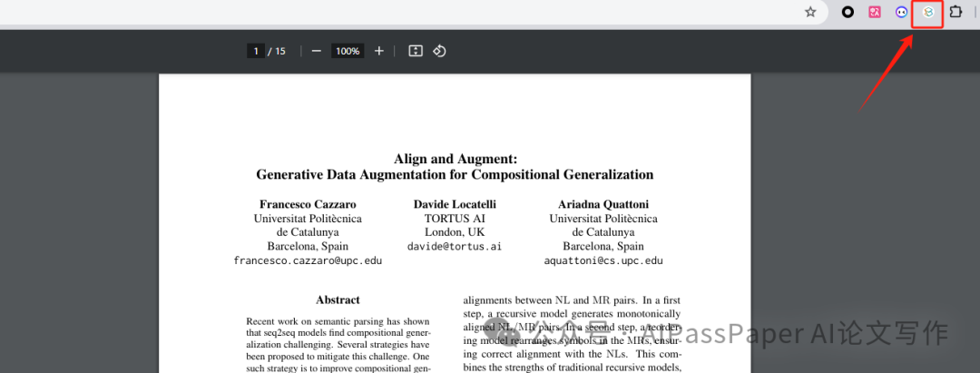Toggle fit to page in PDF toolbar
This screenshot has height=373, width=980.
pos(416,51)
